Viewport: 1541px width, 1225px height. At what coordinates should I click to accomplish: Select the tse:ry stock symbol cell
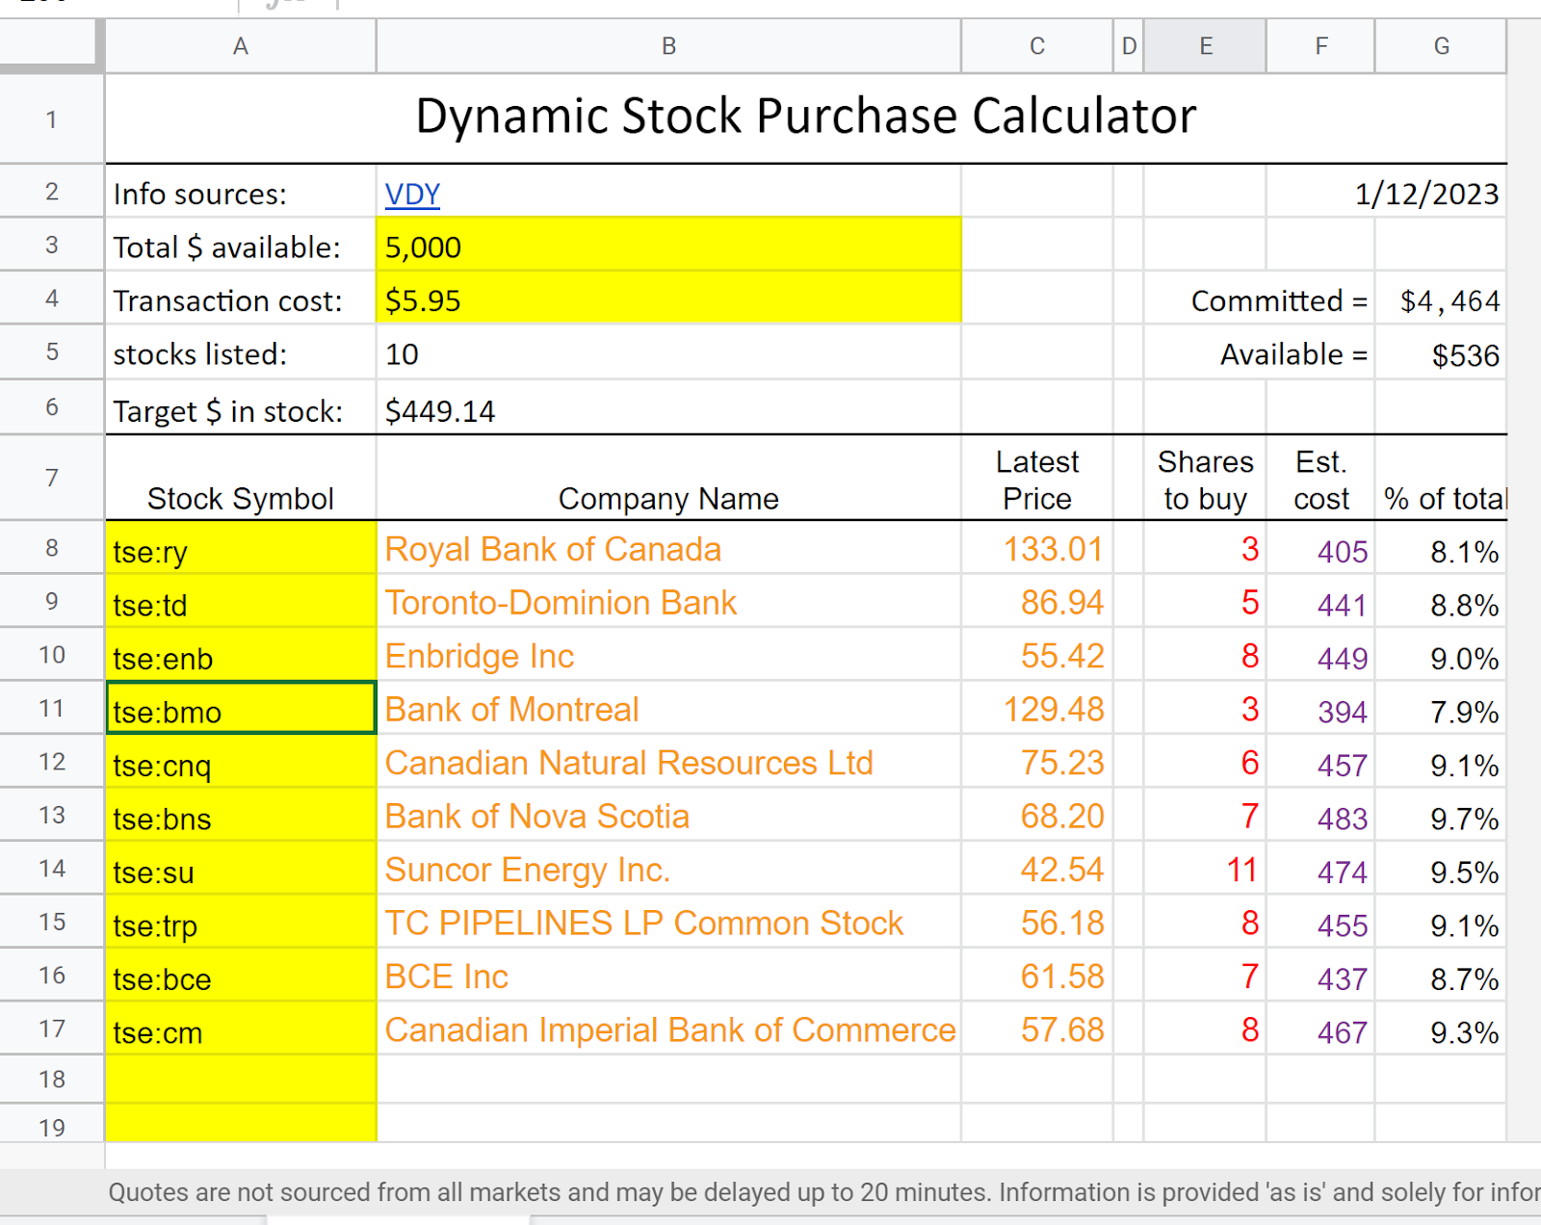point(241,549)
